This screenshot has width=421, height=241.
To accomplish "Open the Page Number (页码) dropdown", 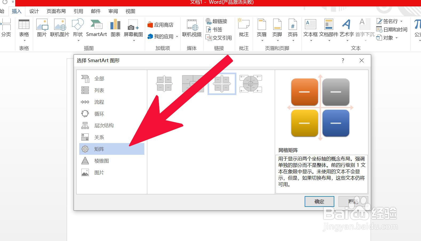I will coord(293,30).
